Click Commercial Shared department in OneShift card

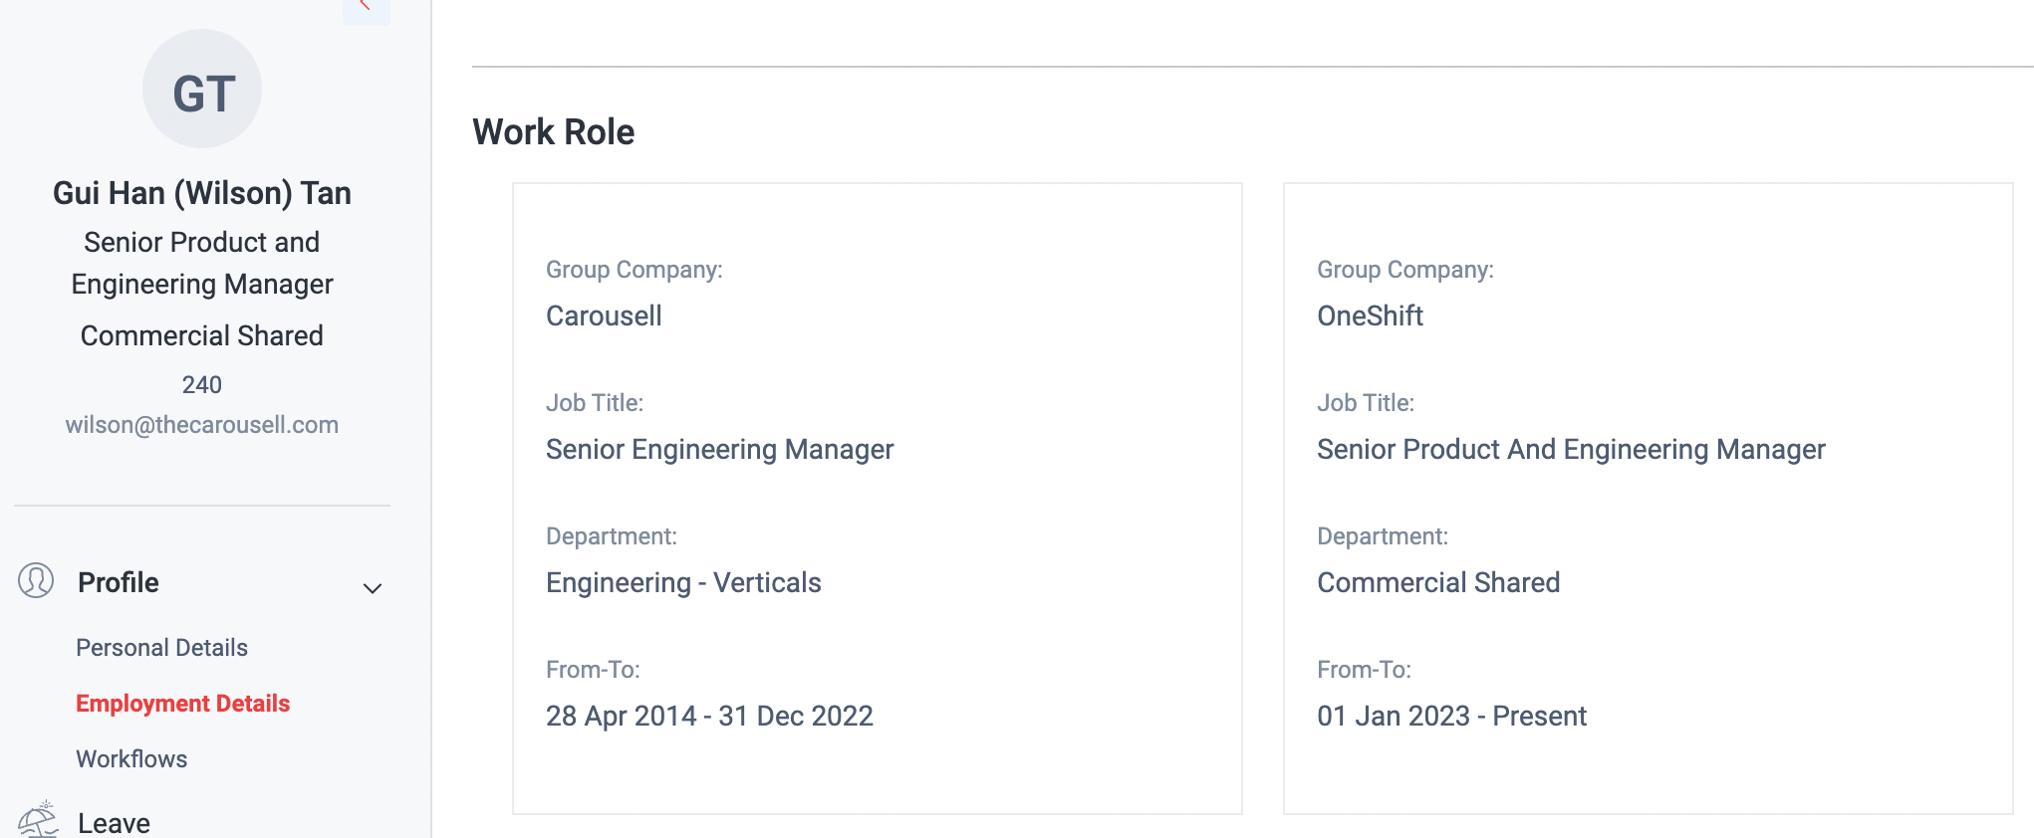click(1438, 583)
